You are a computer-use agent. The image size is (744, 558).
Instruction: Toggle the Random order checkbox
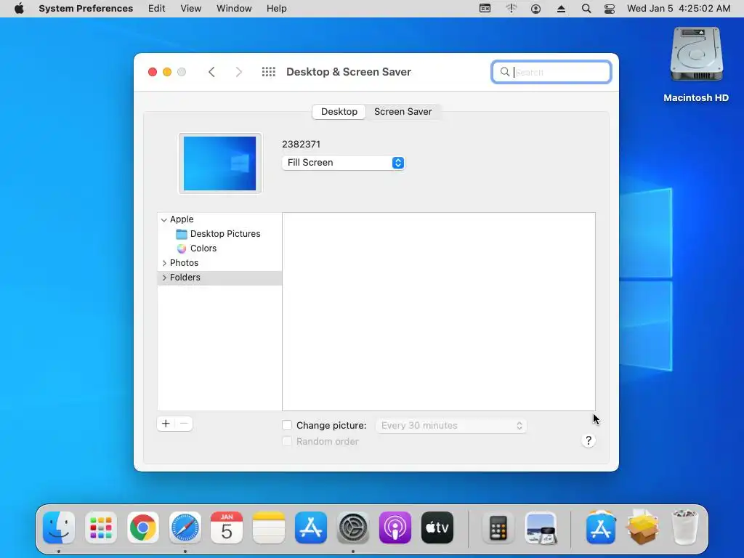(x=287, y=441)
